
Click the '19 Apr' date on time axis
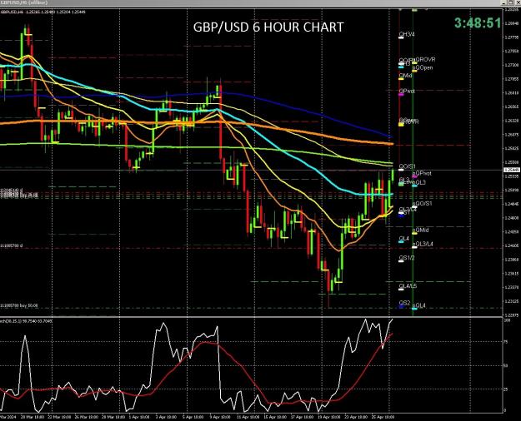click(x=329, y=417)
